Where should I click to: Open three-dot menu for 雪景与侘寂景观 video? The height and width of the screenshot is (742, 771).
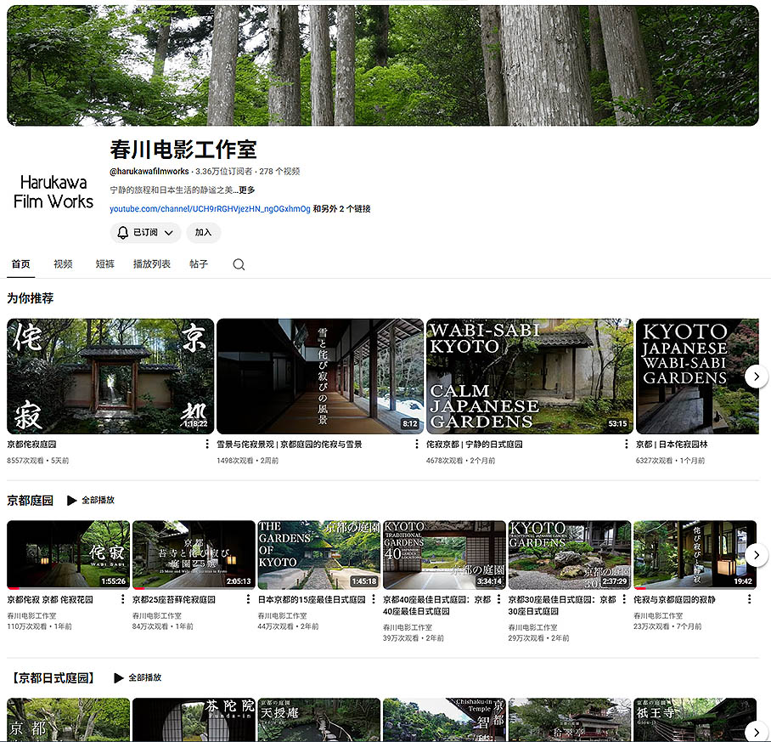[416, 445]
